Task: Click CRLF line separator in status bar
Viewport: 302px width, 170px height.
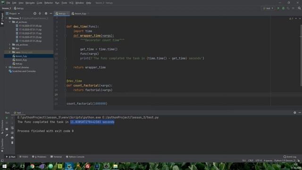Action: (251, 161)
